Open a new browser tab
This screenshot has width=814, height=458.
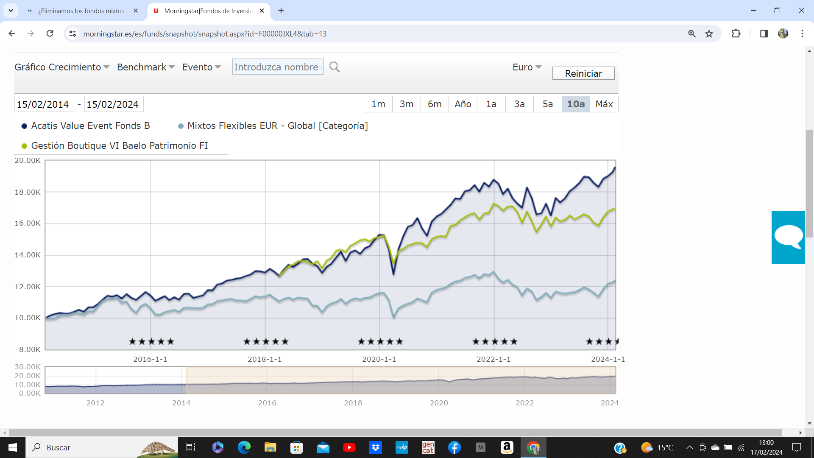pos(281,11)
